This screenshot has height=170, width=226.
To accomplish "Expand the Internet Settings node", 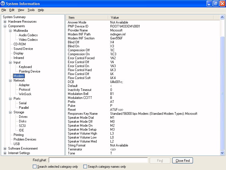I will point(5,153).
